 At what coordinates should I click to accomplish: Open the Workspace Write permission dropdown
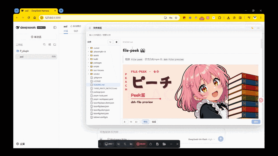click(118, 139)
